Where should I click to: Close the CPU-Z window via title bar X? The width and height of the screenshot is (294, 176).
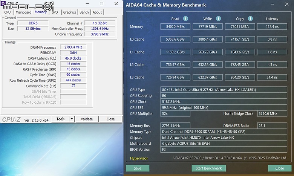[116, 3]
